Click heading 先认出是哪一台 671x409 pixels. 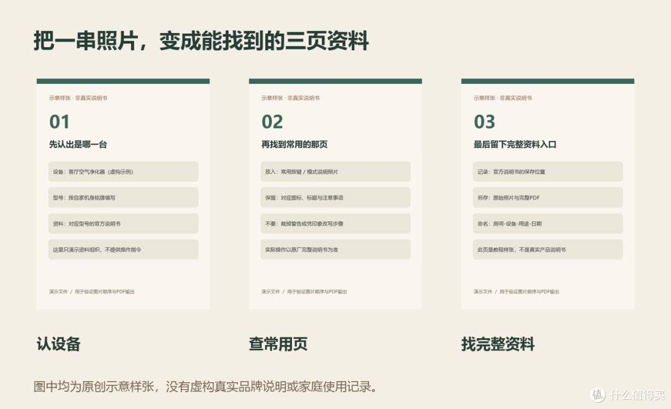tap(78, 144)
